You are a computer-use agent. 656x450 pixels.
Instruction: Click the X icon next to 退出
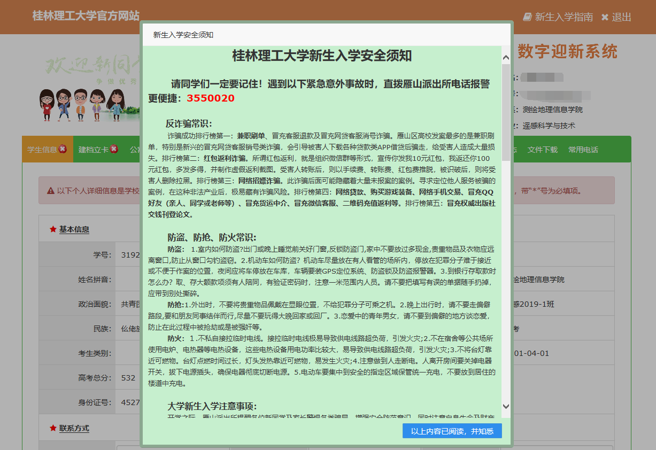pos(605,17)
